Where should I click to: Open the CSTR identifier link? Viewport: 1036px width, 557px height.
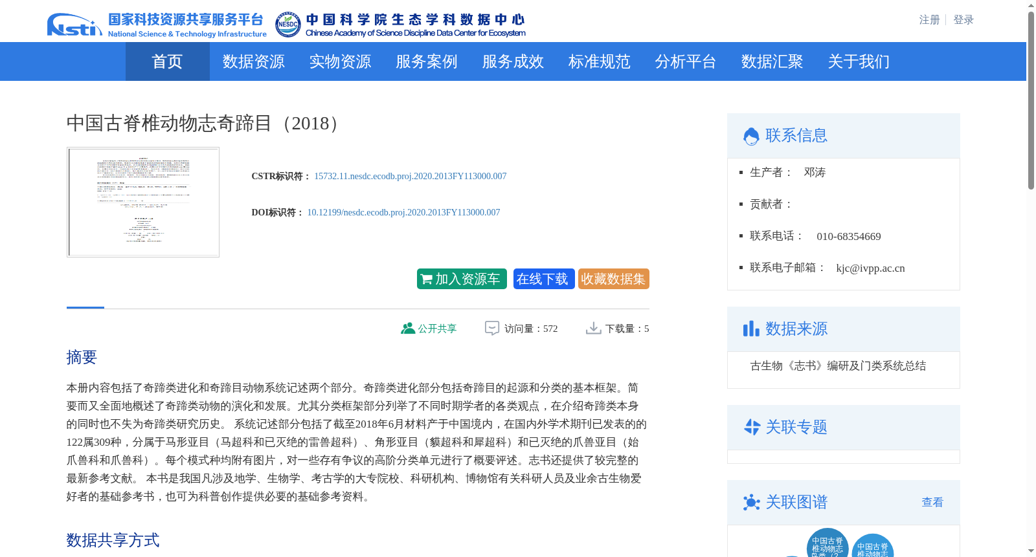click(x=411, y=176)
